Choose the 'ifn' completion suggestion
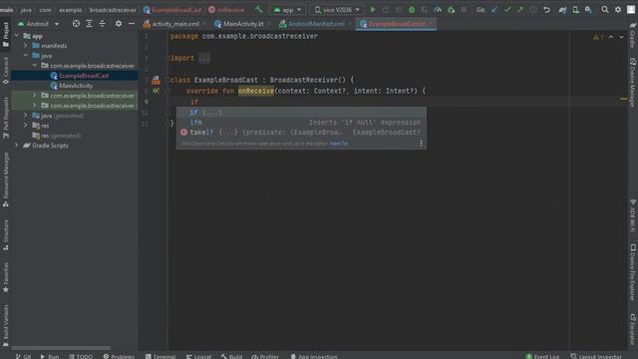The image size is (638, 359). tap(301, 122)
